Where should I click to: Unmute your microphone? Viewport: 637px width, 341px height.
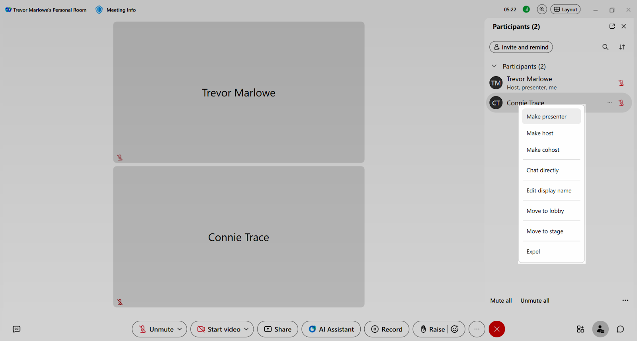(x=156, y=329)
